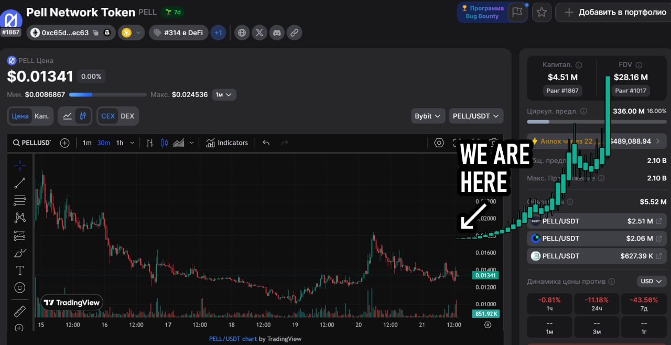Select the forecasting and measurement tool
Viewport: 671px width, 345px height.
click(x=20, y=235)
